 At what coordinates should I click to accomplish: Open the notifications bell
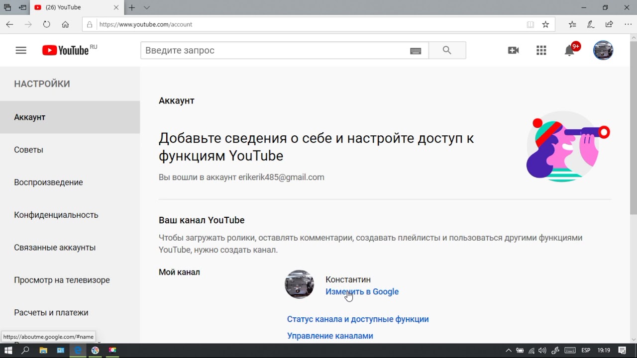(x=570, y=50)
